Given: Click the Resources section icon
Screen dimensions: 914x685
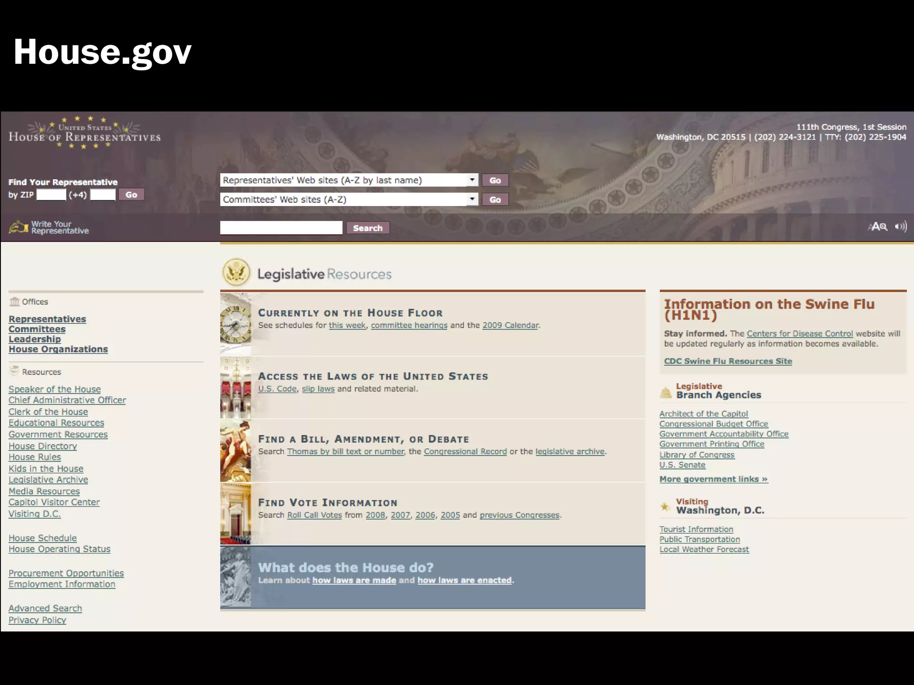Looking at the screenshot, I should click(15, 371).
